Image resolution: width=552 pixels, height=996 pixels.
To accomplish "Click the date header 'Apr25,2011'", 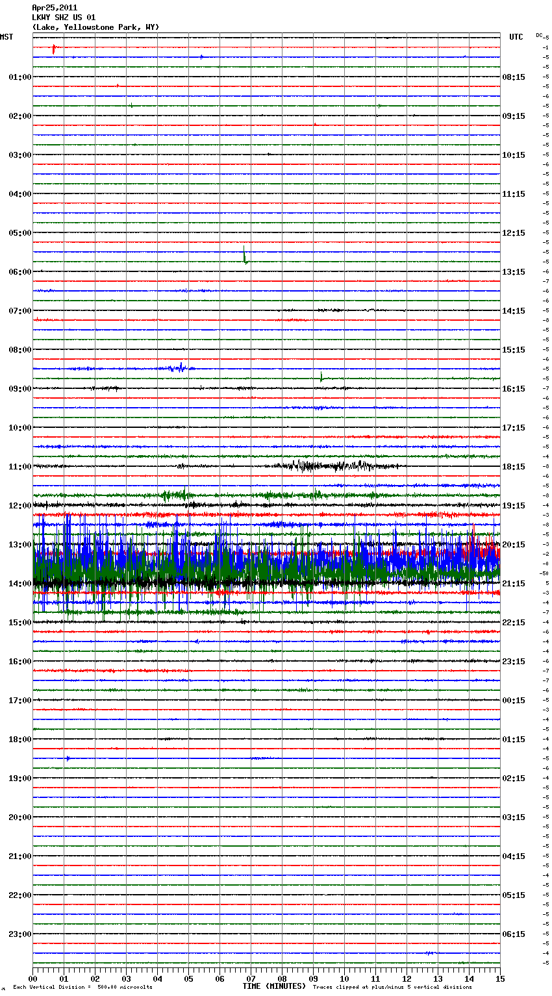I will 55,8.
